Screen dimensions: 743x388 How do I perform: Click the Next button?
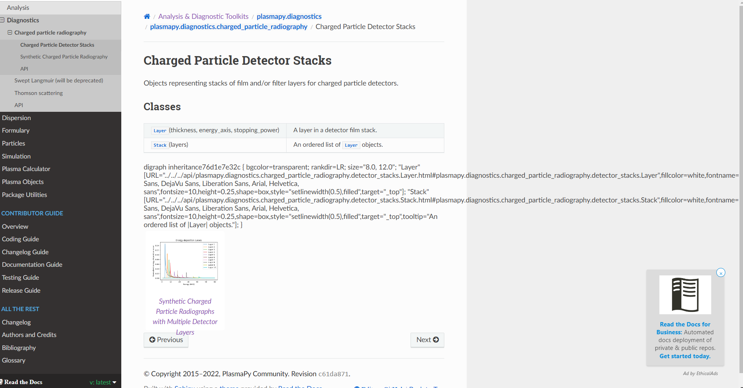click(x=427, y=340)
